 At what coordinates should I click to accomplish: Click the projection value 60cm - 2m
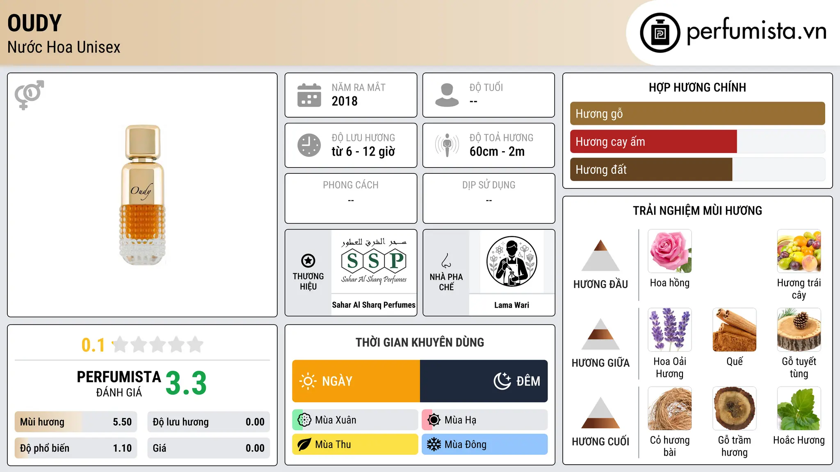[x=497, y=152]
